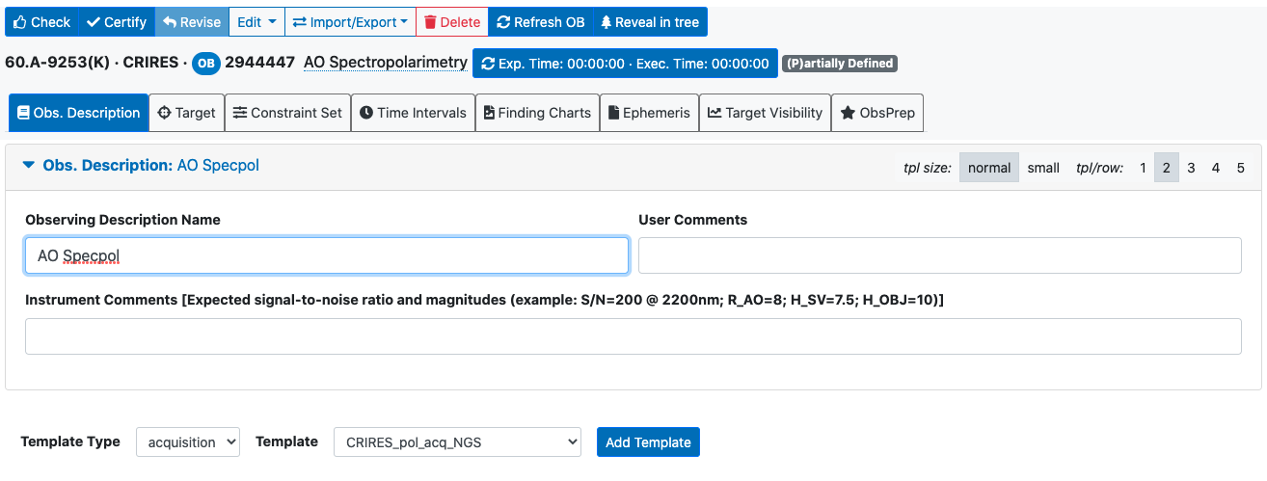Click the Revise undo-arrow button
1267x481 pixels.
coord(191,22)
